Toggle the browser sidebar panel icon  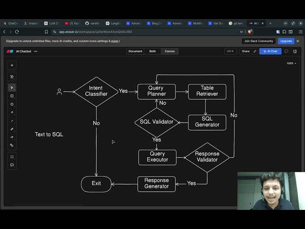coord(291,32)
